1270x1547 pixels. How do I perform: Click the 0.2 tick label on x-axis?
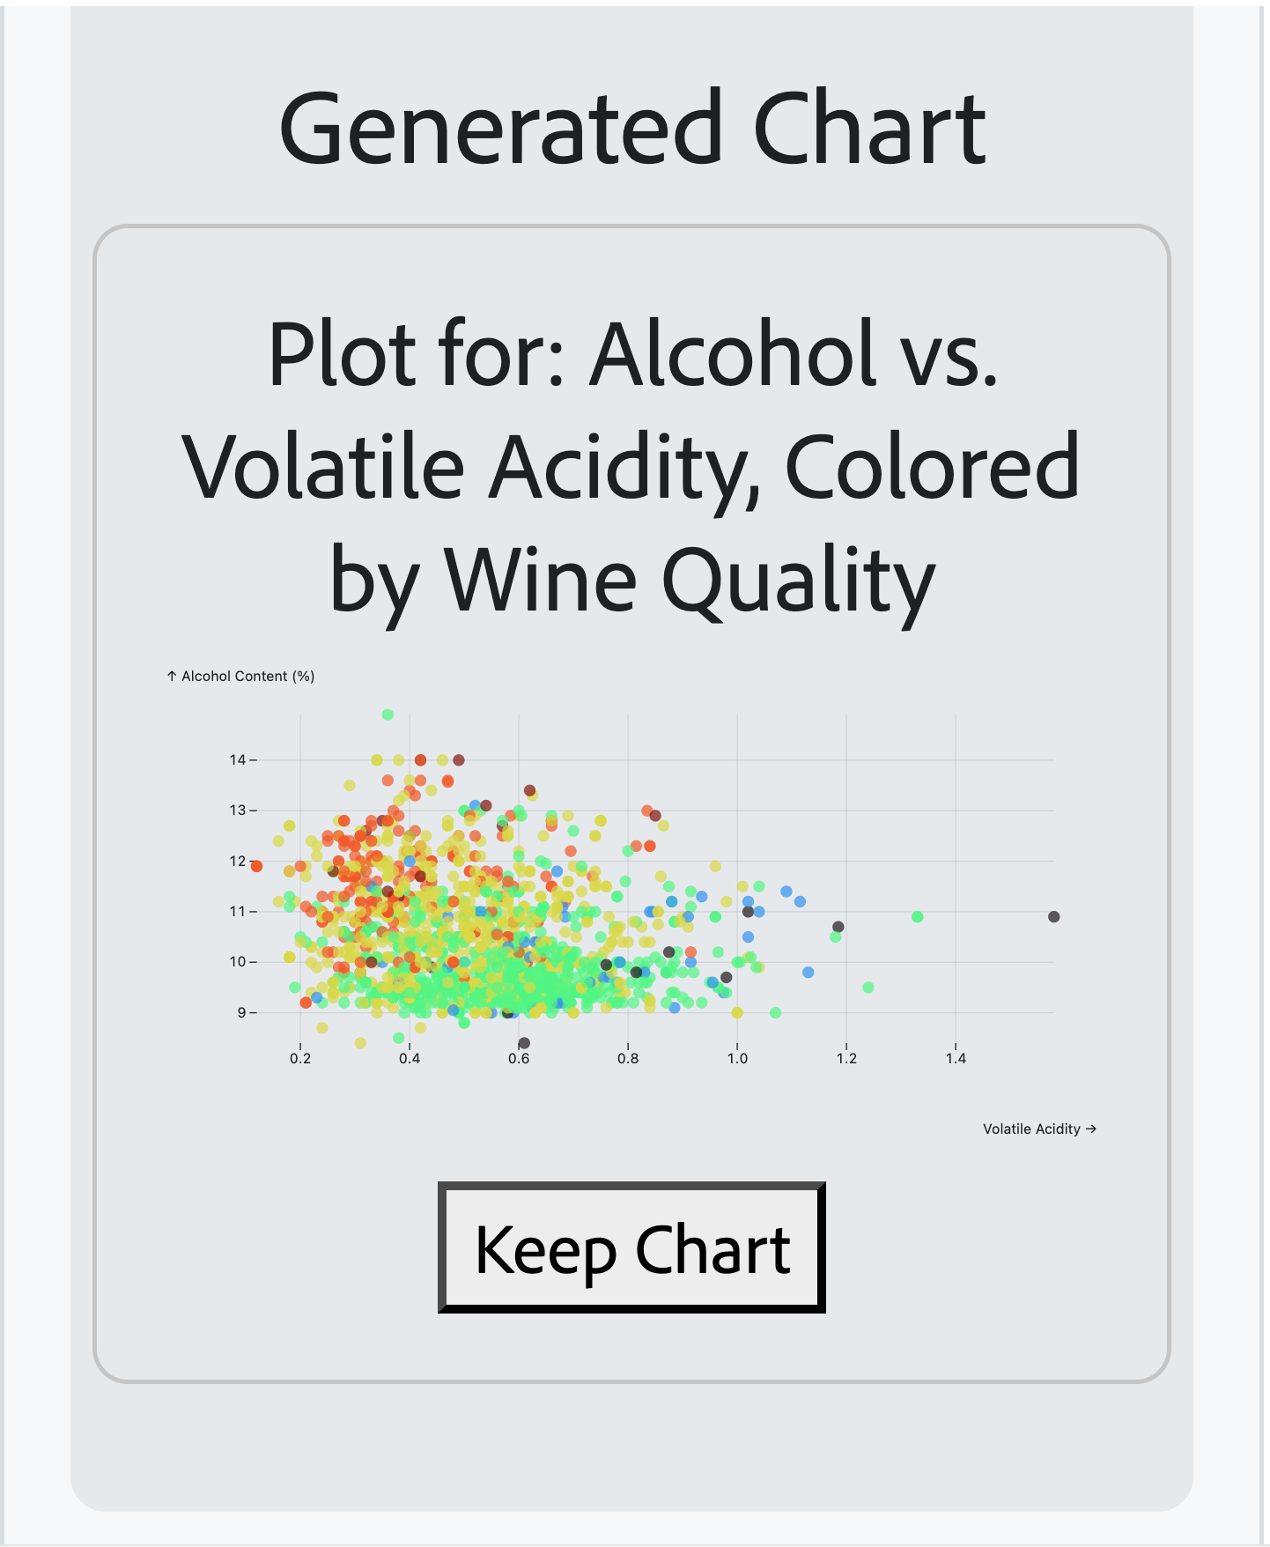pos(300,1058)
